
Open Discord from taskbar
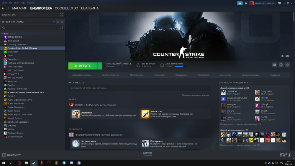(x=71, y=163)
